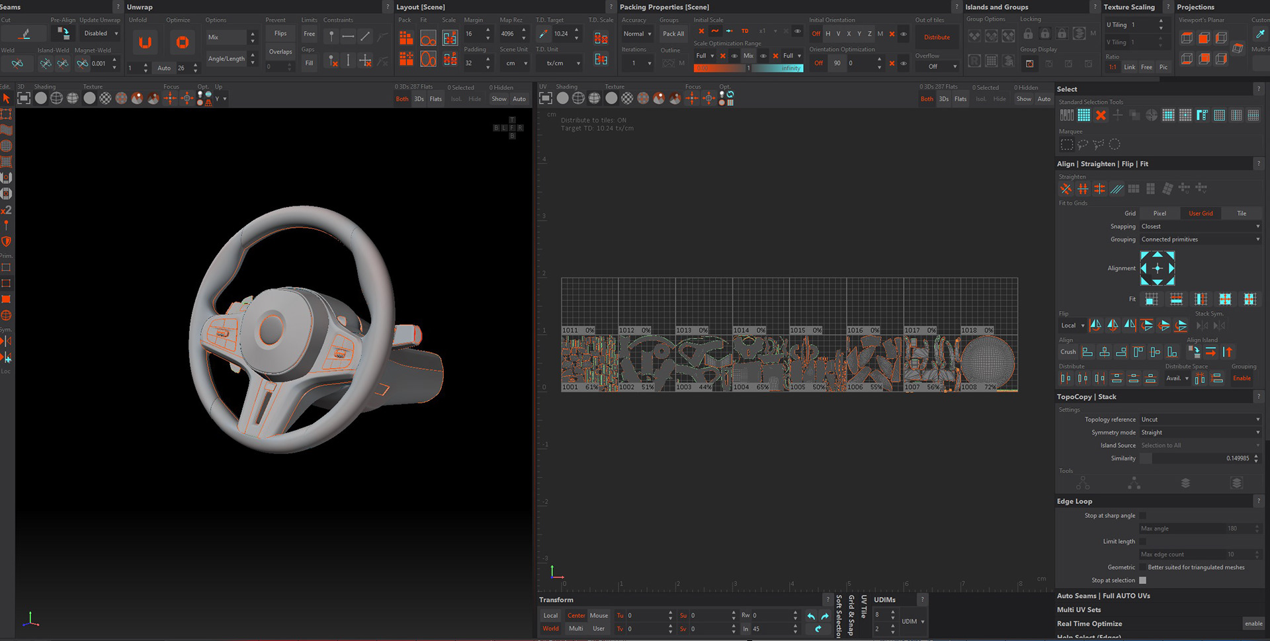Click the Pack All button
The image size is (1270, 641).
point(673,34)
